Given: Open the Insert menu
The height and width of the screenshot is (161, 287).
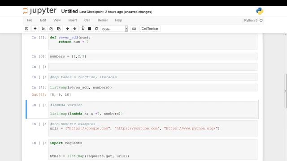Looking at the screenshot, I should 73,20.
